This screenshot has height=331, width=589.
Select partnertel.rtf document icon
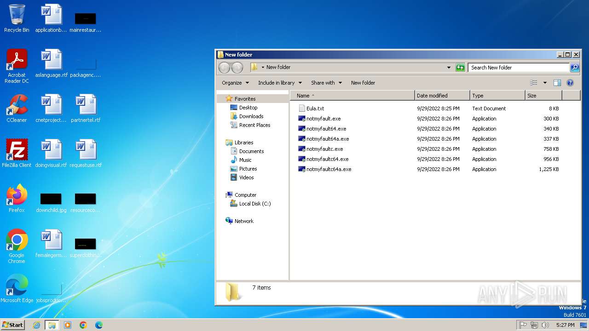click(86, 108)
